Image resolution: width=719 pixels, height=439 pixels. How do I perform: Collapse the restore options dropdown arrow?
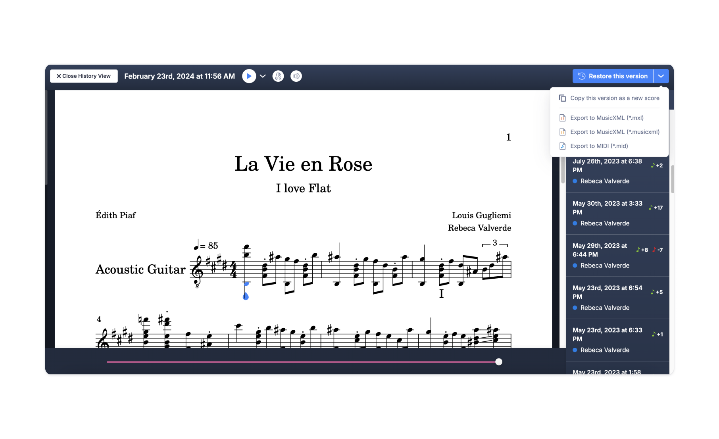(x=661, y=76)
